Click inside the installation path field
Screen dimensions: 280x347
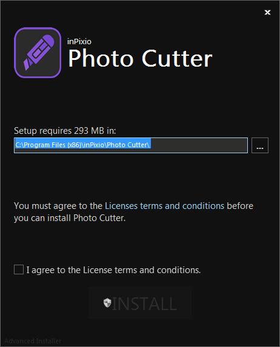coord(131,145)
